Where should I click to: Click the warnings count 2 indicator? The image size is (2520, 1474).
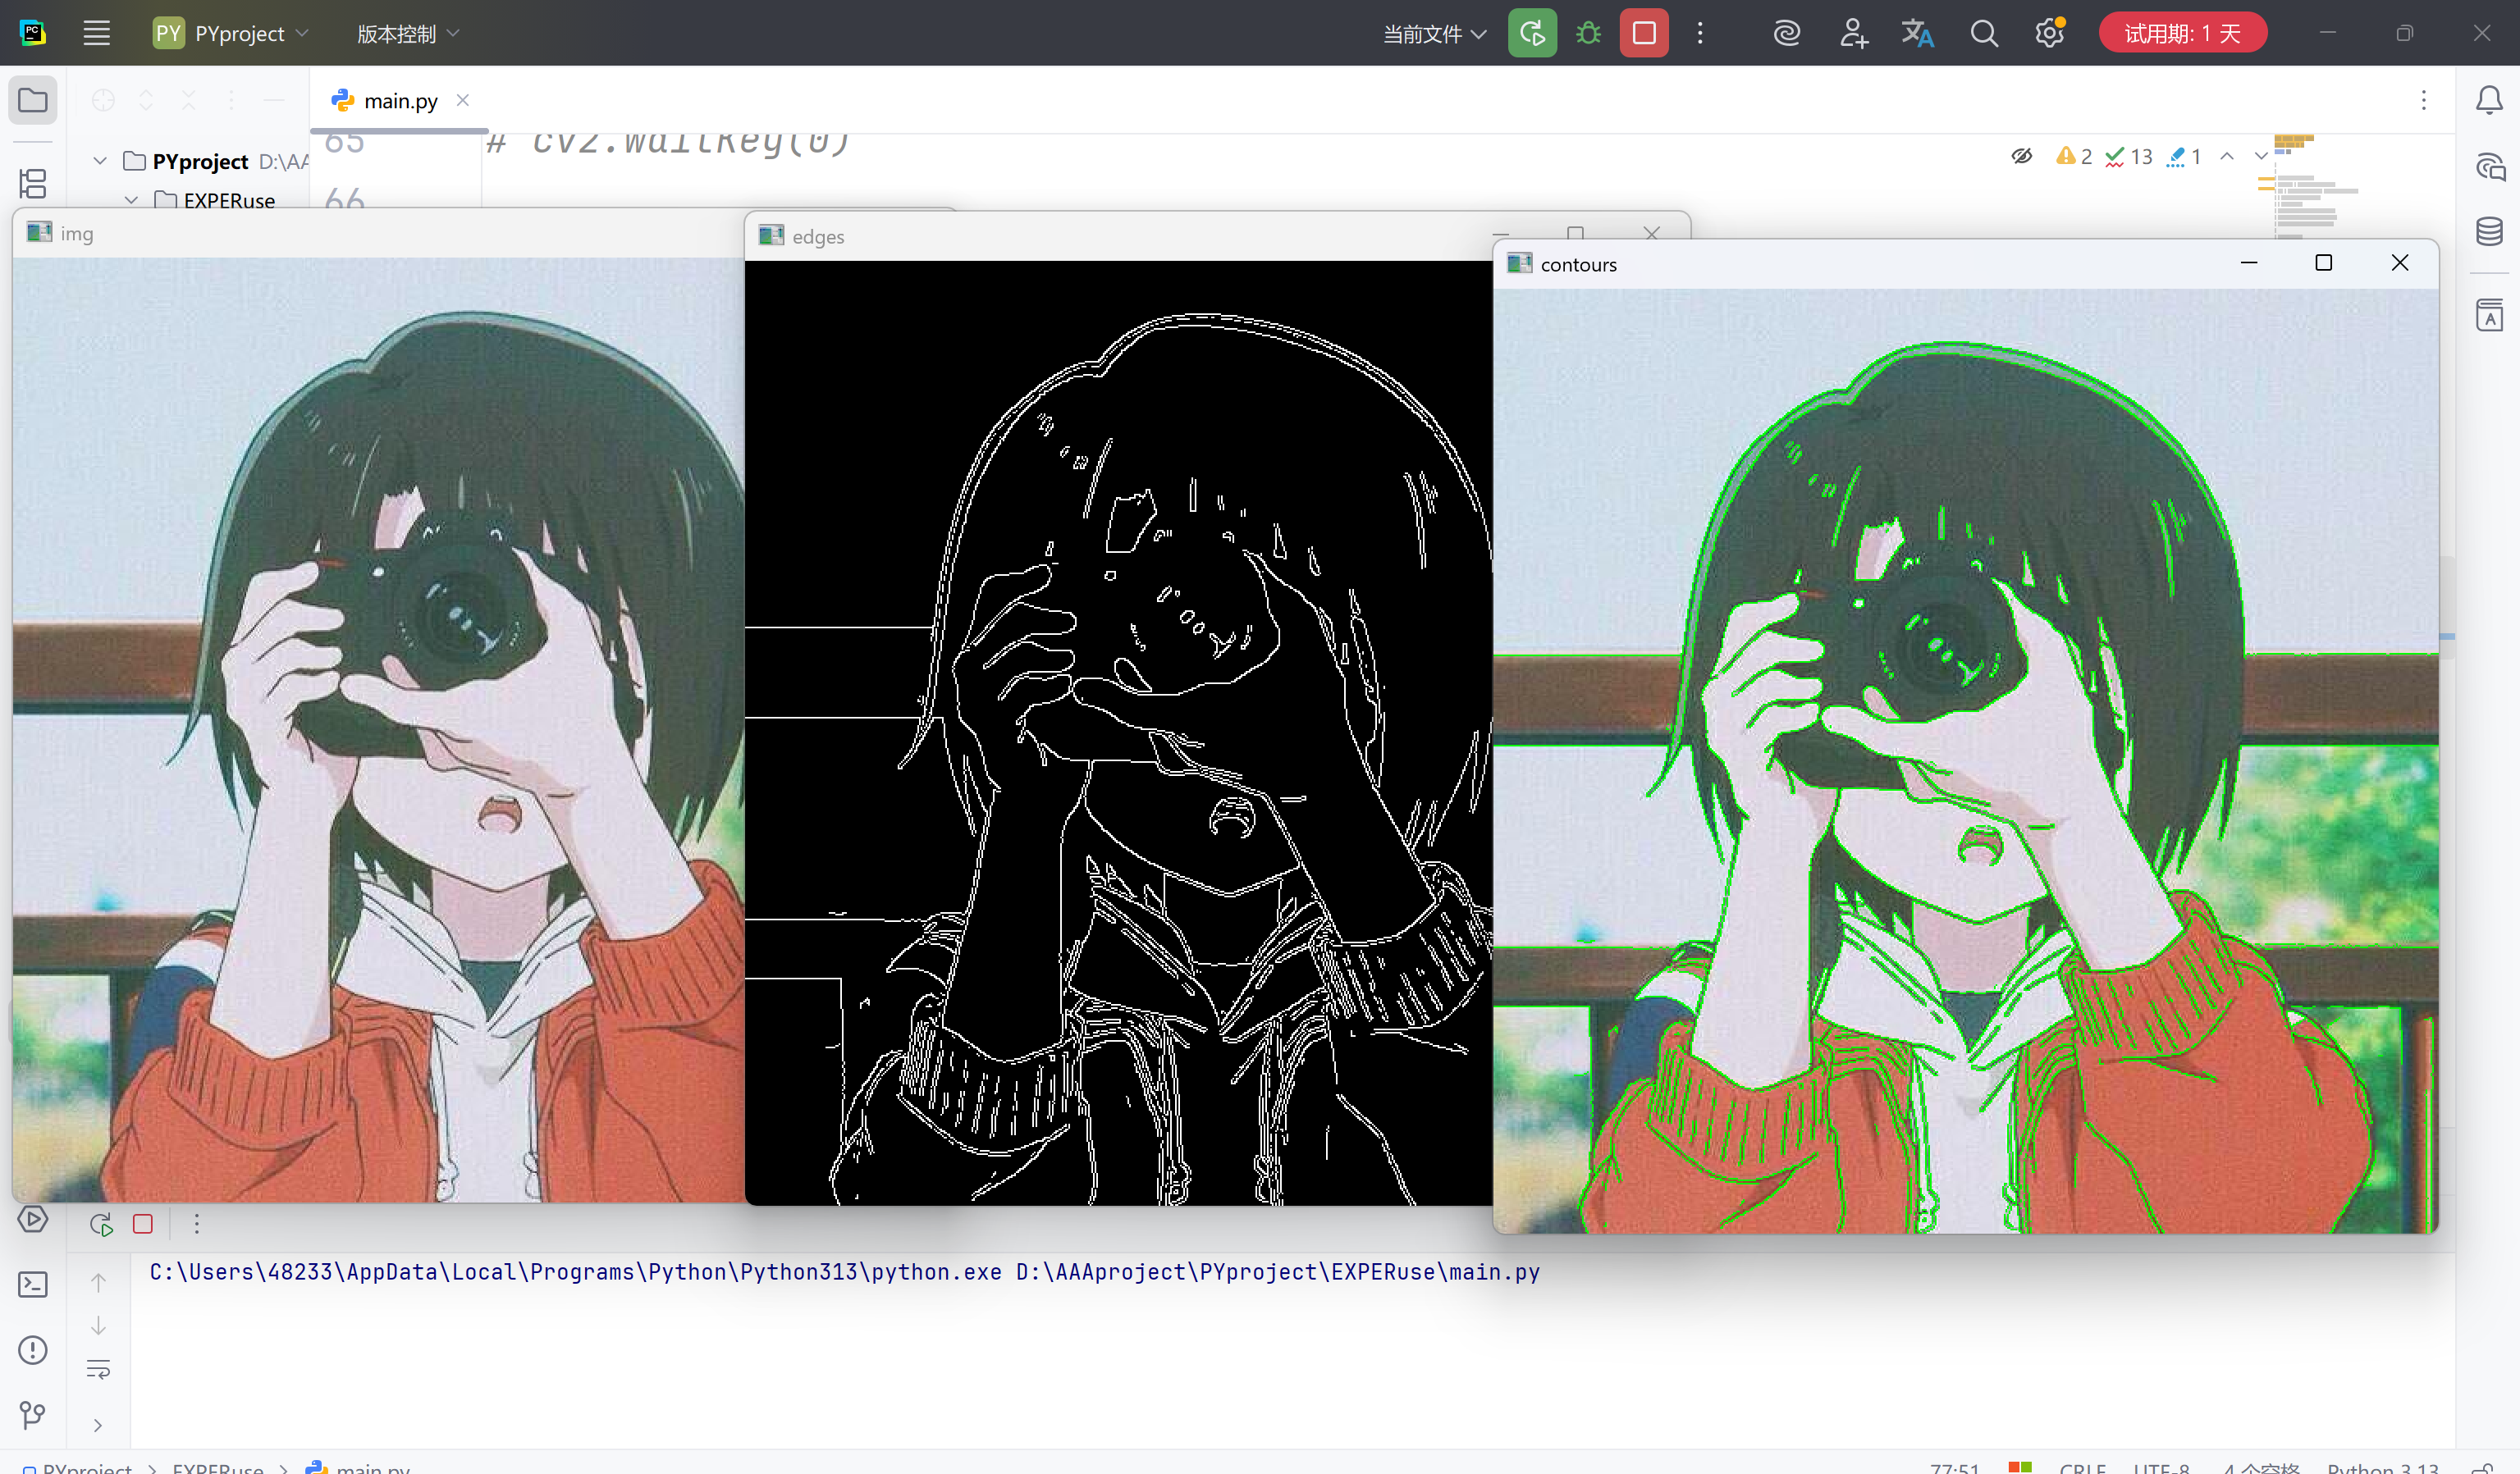2074,156
